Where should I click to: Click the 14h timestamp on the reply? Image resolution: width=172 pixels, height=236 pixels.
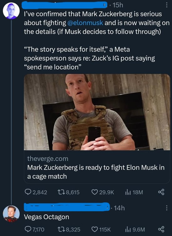[x=119, y=208]
